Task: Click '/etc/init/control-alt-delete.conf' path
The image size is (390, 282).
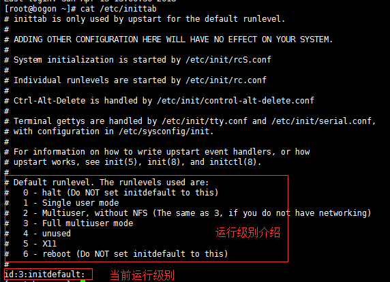Action: [x=235, y=101]
